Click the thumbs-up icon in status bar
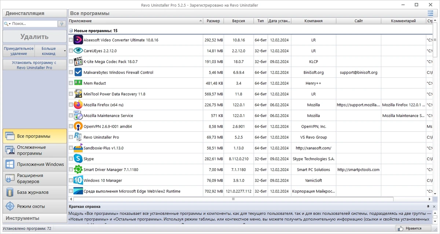Viewport: 440px width, 234px height. click(401, 228)
